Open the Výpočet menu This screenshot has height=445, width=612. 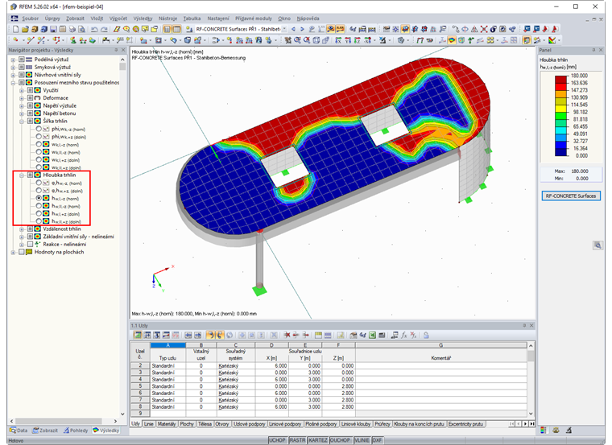click(118, 19)
